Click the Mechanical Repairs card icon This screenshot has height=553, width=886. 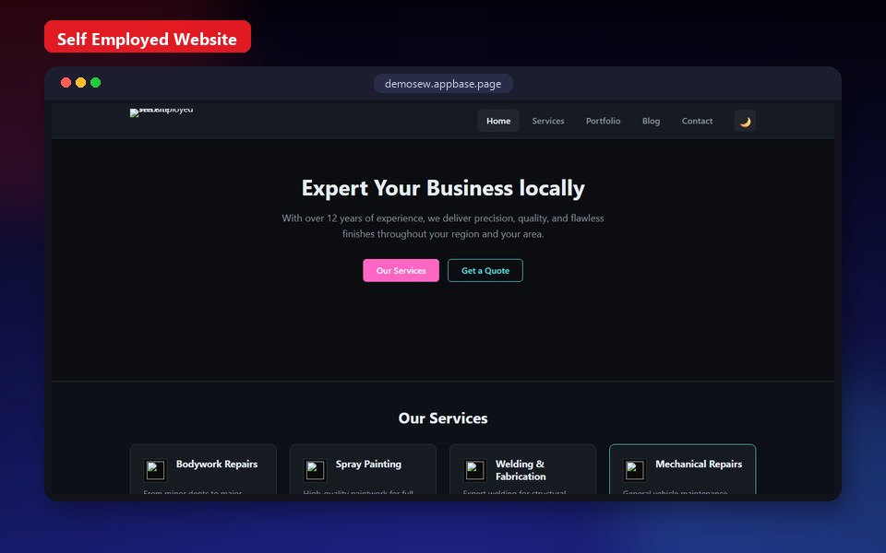click(635, 470)
